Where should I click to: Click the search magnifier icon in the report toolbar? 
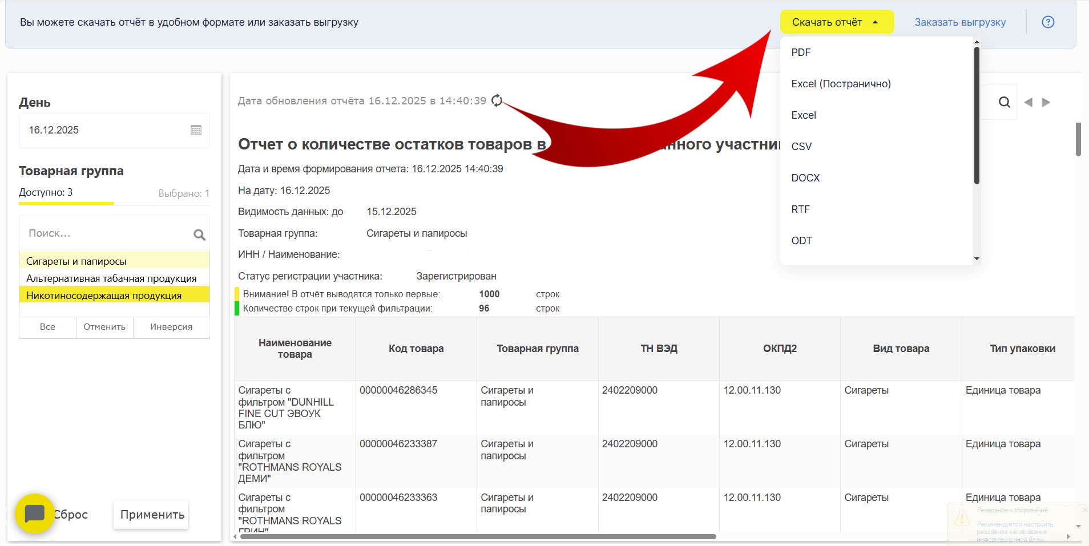[1005, 102]
